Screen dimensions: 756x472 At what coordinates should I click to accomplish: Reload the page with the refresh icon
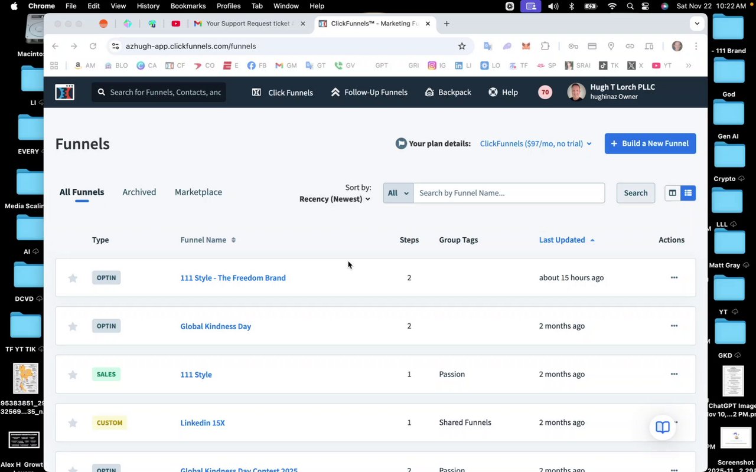coord(93,46)
